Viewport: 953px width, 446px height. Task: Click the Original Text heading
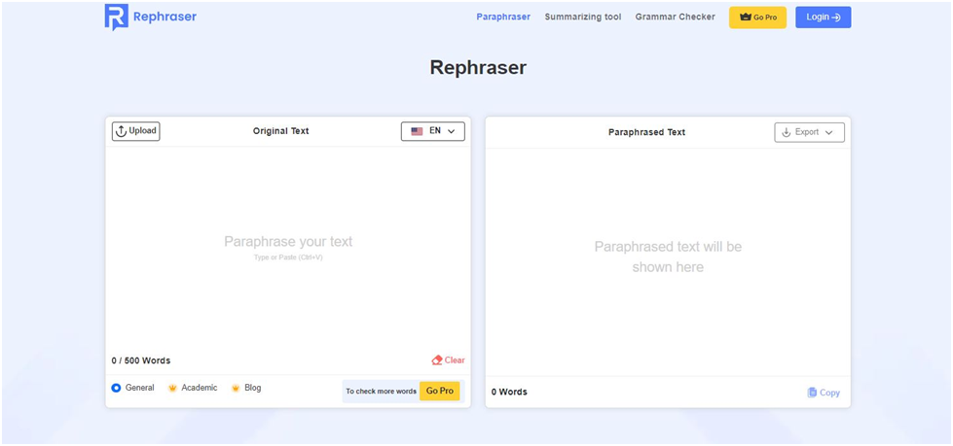pos(280,131)
